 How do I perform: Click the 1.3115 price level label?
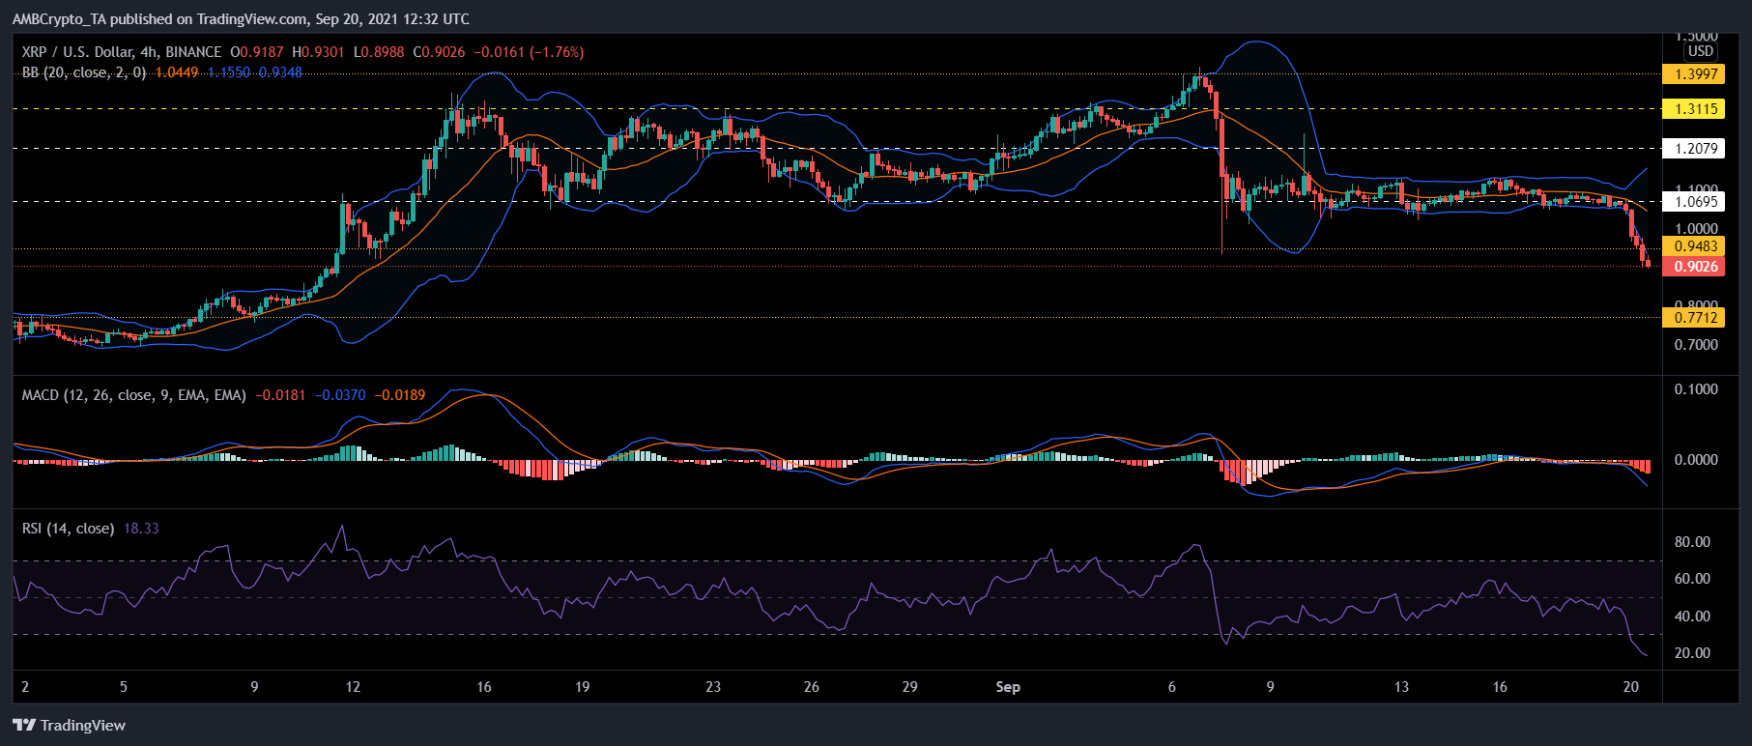coord(1693,109)
